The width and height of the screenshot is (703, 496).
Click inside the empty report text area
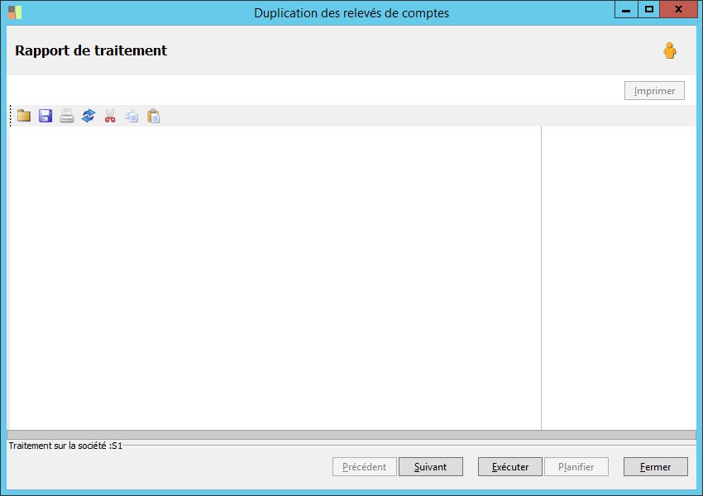(275, 278)
